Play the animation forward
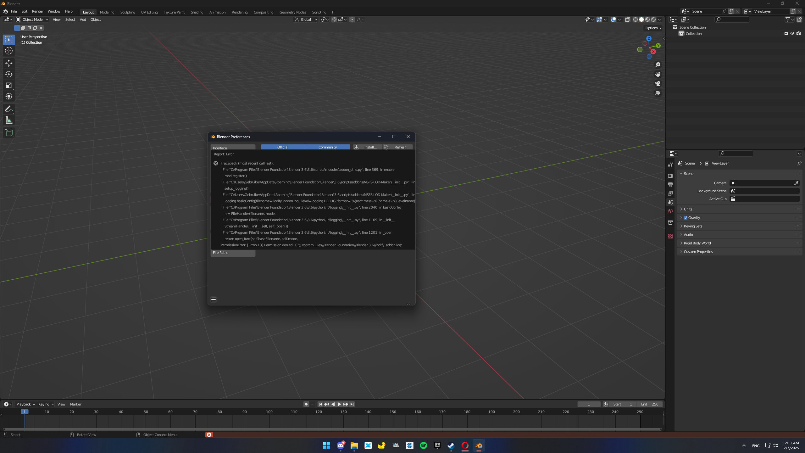805x453 pixels. pyautogui.click(x=339, y=404)
